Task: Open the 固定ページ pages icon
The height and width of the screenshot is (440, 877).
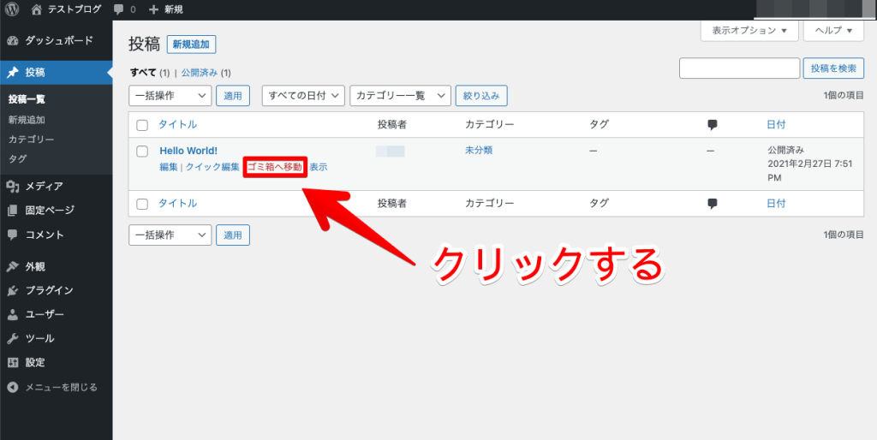Action: point(12,211)
